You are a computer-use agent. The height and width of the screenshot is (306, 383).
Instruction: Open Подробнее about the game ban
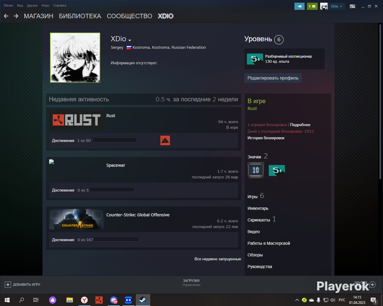(300, 125)
